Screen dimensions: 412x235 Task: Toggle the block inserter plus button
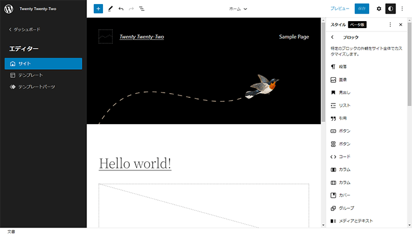pos(98,9)
